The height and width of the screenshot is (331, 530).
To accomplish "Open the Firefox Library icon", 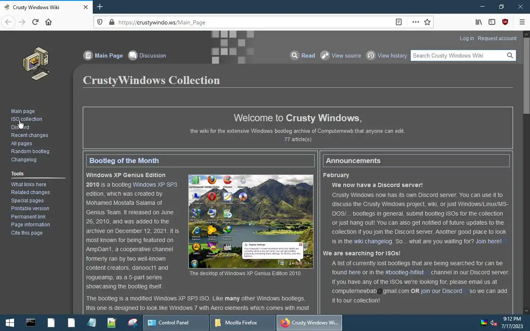I will pos(479,22).
